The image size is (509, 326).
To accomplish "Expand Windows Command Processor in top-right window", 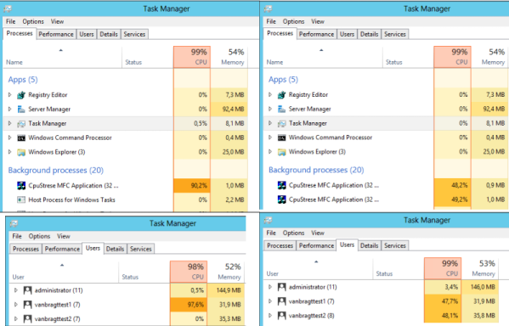I will pos(270,138).
